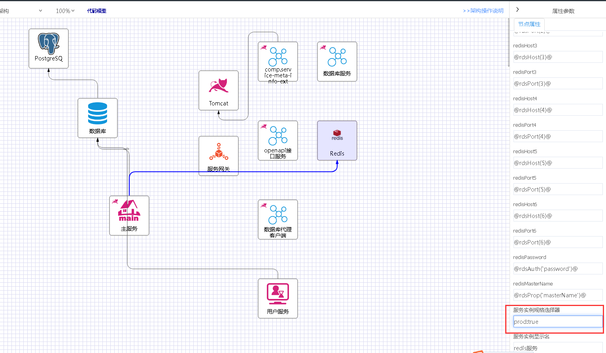
Task: Open the 架构 selector dropdown
Action: point(22,11)
